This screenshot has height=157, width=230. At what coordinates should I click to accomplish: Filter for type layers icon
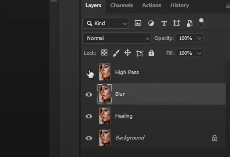point(164,23)
